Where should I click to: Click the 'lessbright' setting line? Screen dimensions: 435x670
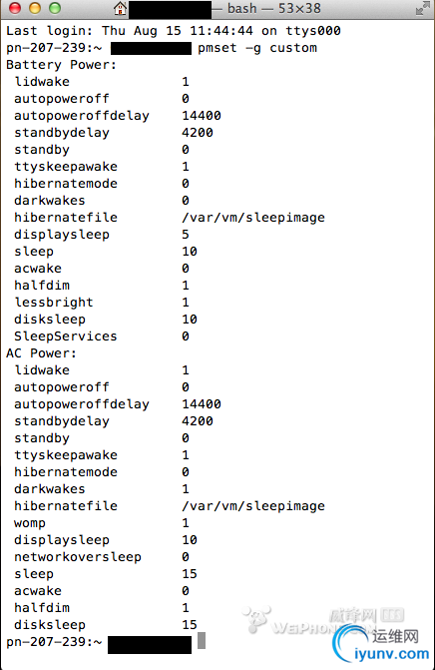coord(102,303)
